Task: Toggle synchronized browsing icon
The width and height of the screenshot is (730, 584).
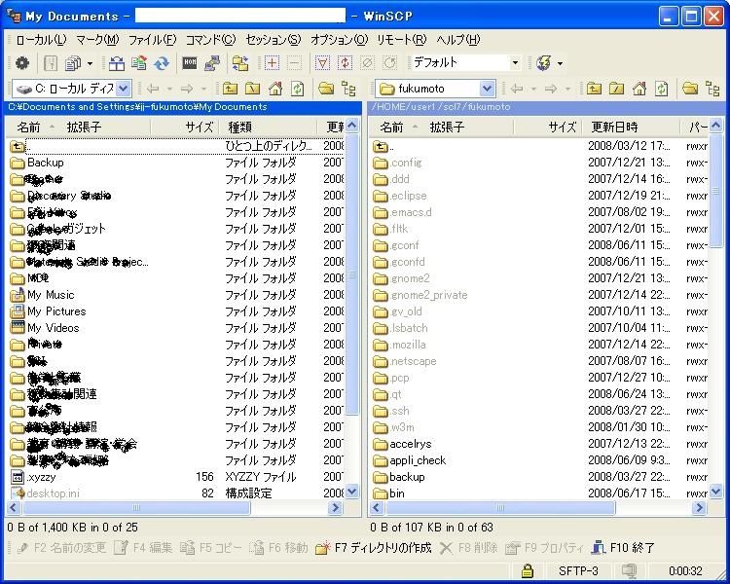Action: 240,63
